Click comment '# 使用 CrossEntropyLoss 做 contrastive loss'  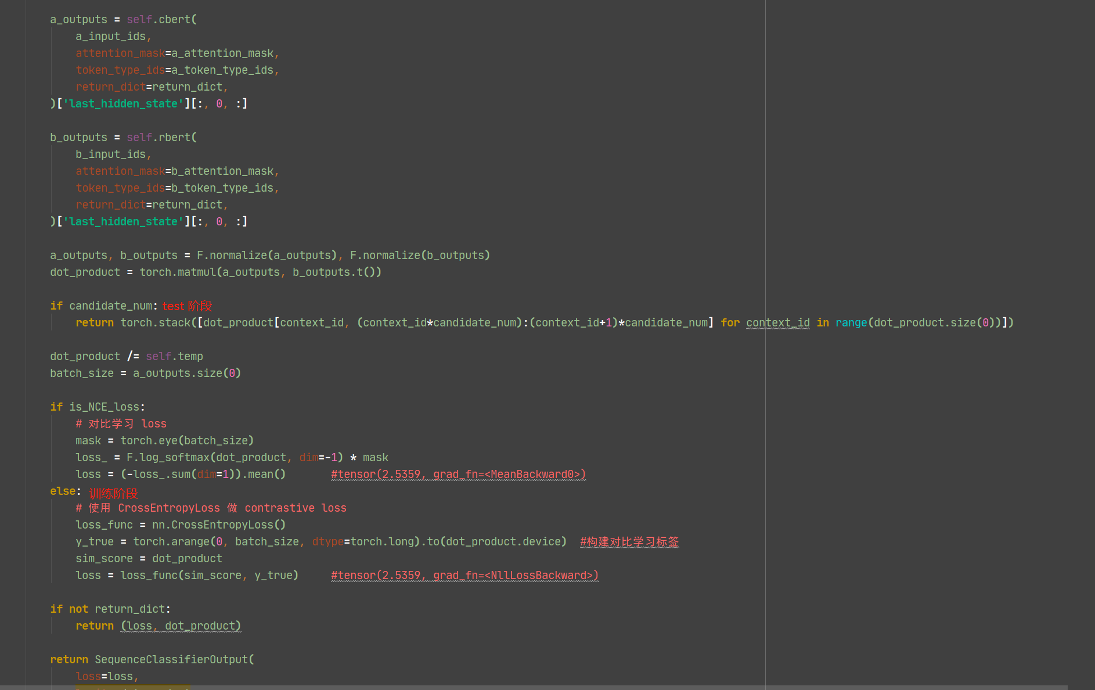tap(211, 508)
